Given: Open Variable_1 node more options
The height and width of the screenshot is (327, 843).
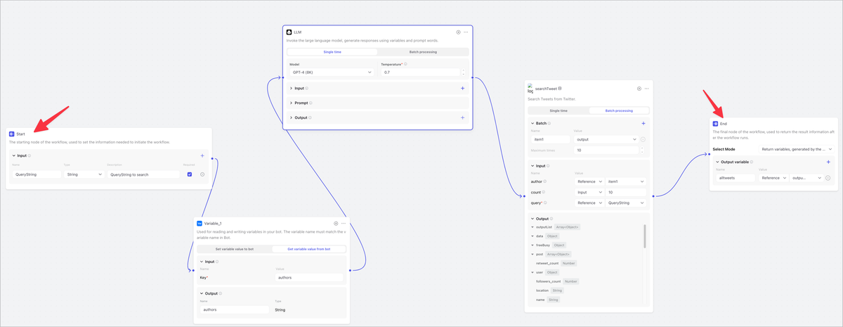Looking at the screenshot, I should pos(344,223).
